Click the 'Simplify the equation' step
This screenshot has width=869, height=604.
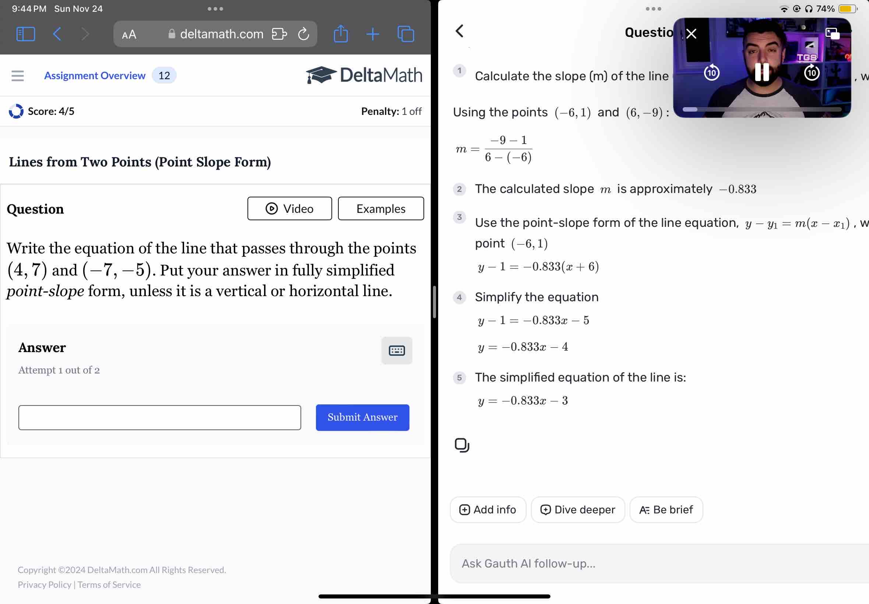(x=536, y=297)
